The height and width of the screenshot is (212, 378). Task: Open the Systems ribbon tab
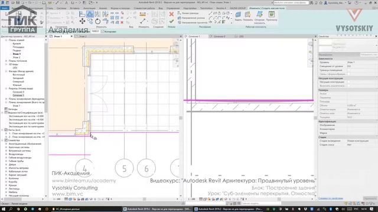(x=61, y=8)
